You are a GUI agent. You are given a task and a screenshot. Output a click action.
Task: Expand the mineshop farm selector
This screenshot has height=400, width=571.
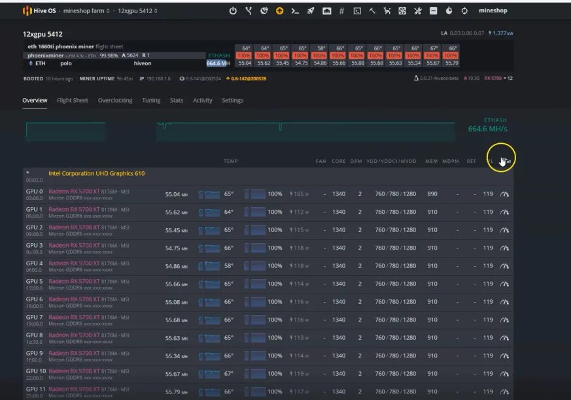pos(86,11)
